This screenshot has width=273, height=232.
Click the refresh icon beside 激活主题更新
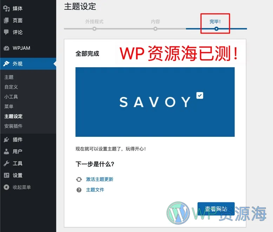pos(79,180)
